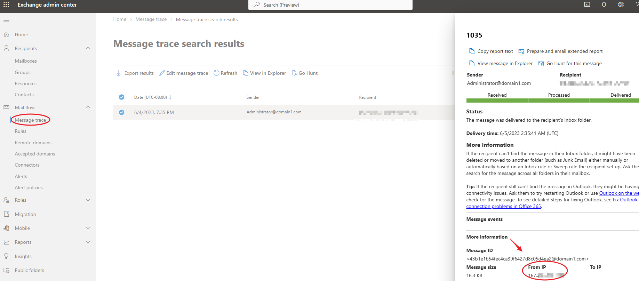Open Mailboxes in the sidebar
Screen dimensions: 639x281
(x=26, y=61)
